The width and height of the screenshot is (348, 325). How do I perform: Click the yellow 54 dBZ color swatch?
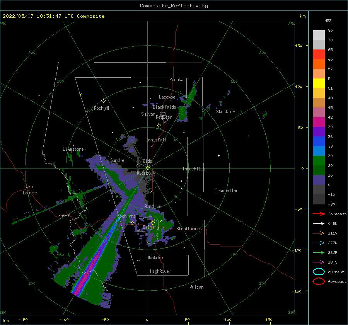[319, 83]
